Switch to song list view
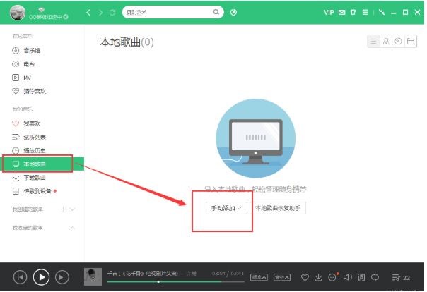The height and width of the screenshot is (292, 427). point(373,42)
